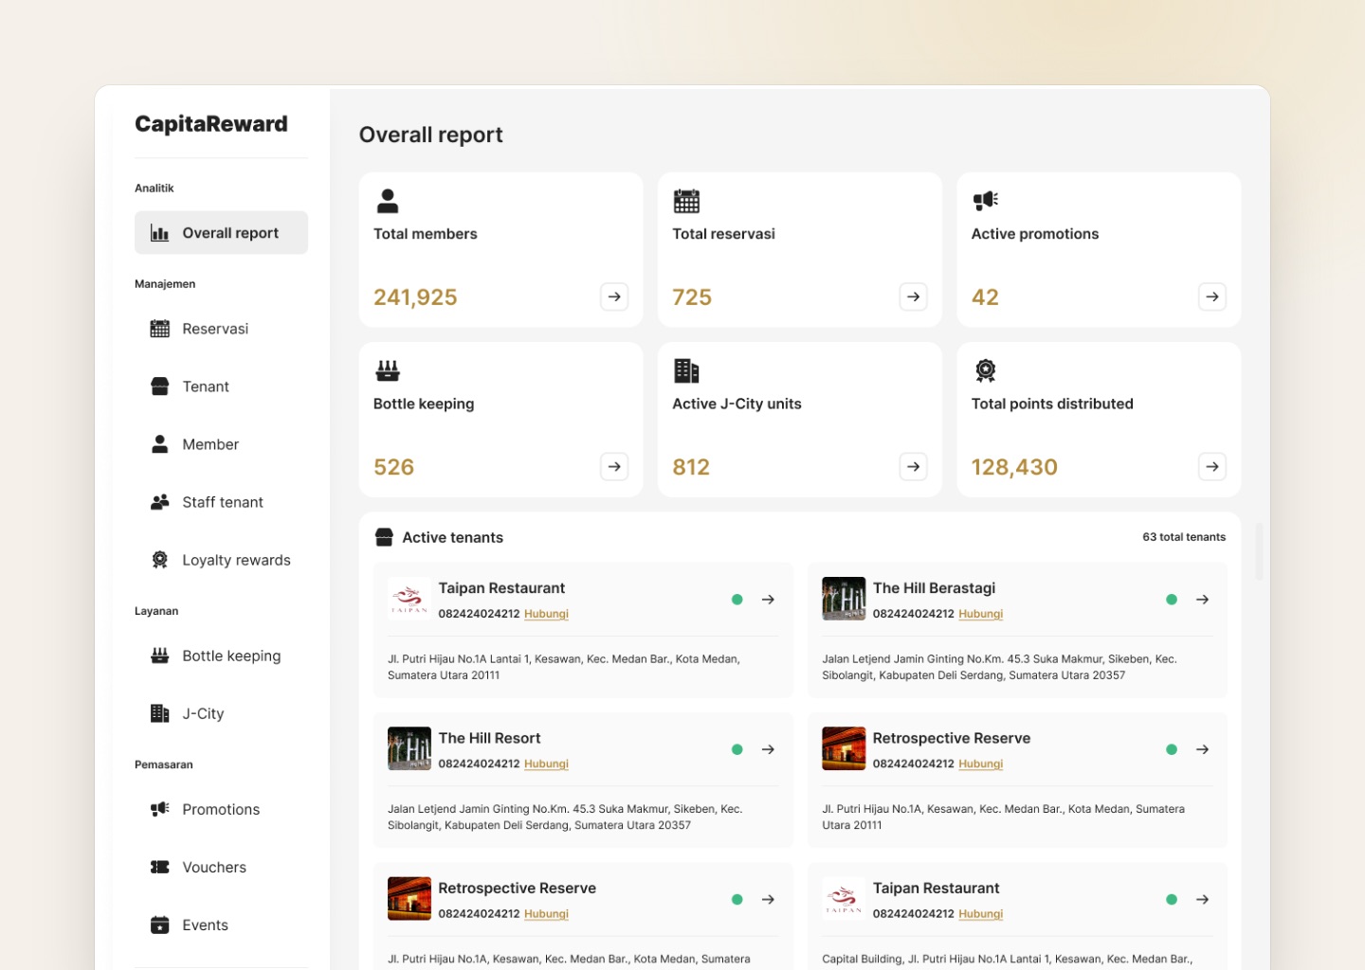This screenshot has height=970, width=1365.
Task: Open The Hill Resort tenant arrow
Action: [768, 749]
